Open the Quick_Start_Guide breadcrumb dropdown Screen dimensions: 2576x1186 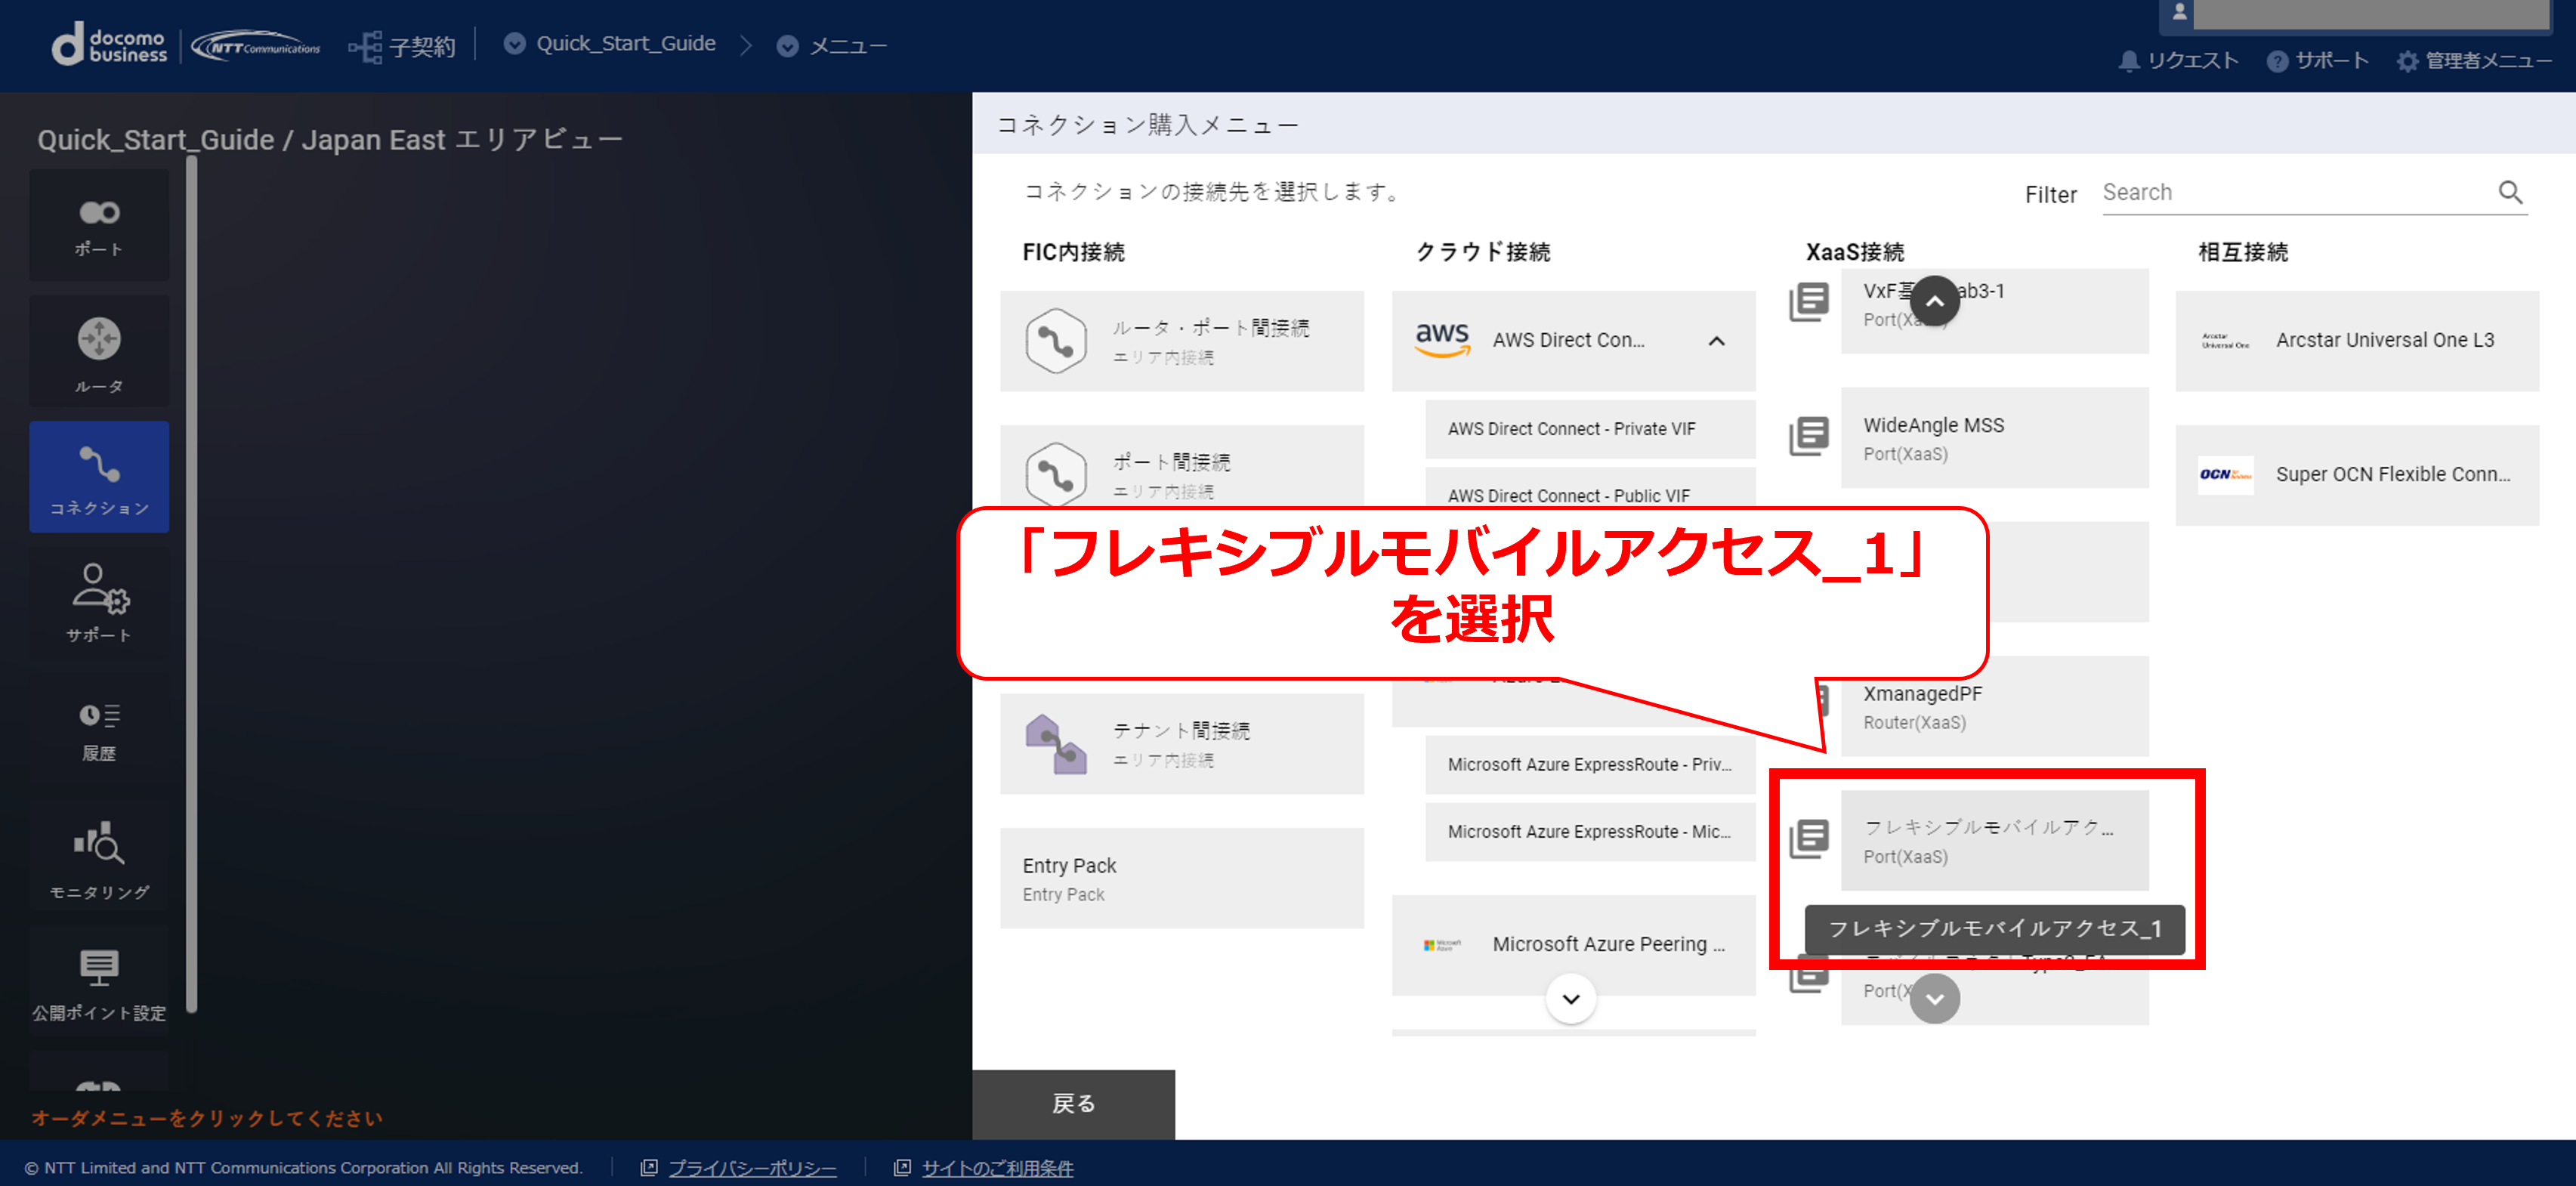pyautogui.click(x=514, y=44)
